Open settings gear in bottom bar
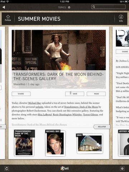Viewport: 129px width, 172px height. pos(122,168)
